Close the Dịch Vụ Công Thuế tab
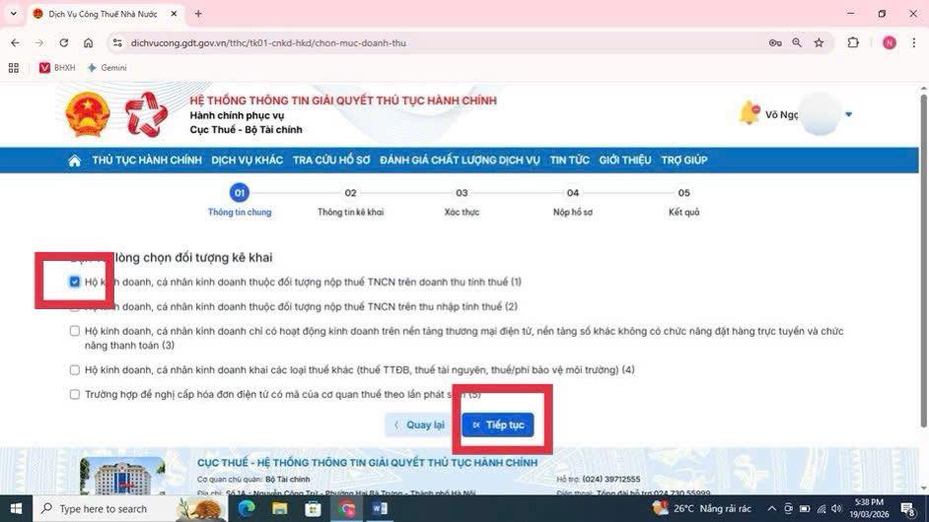 pos(174,14)
